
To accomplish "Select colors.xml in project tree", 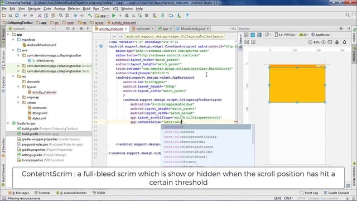I will pos(37,108).
